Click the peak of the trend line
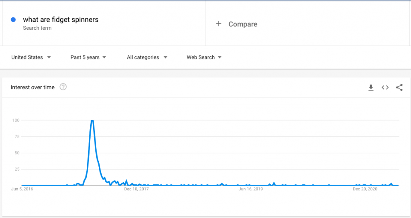Screen dimensions: 411x218 [x=92, y=120]
